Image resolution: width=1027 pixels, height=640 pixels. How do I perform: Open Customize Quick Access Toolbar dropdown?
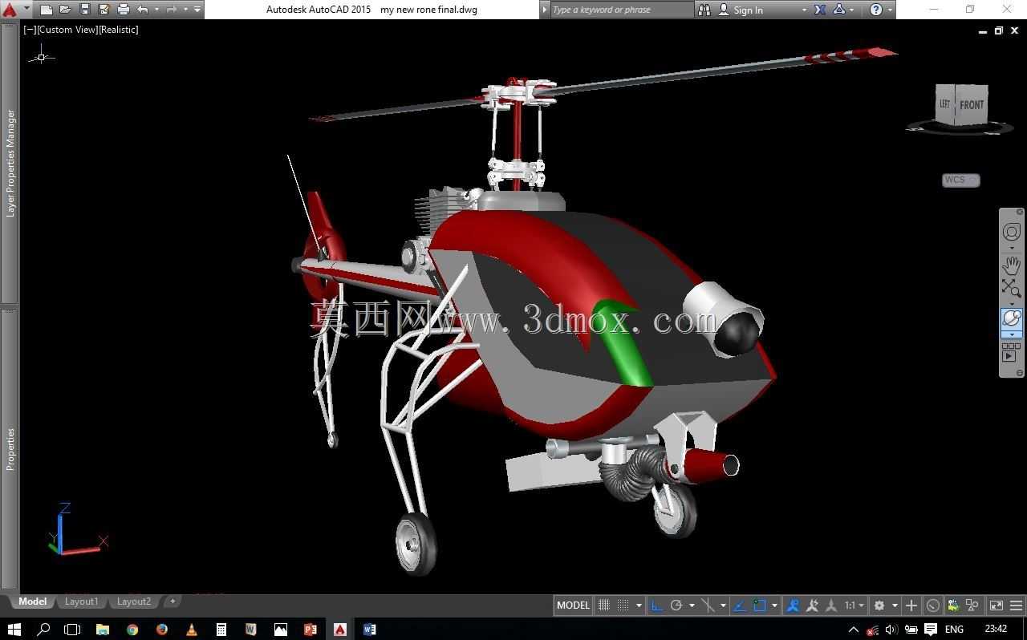(x=197, y=10)
